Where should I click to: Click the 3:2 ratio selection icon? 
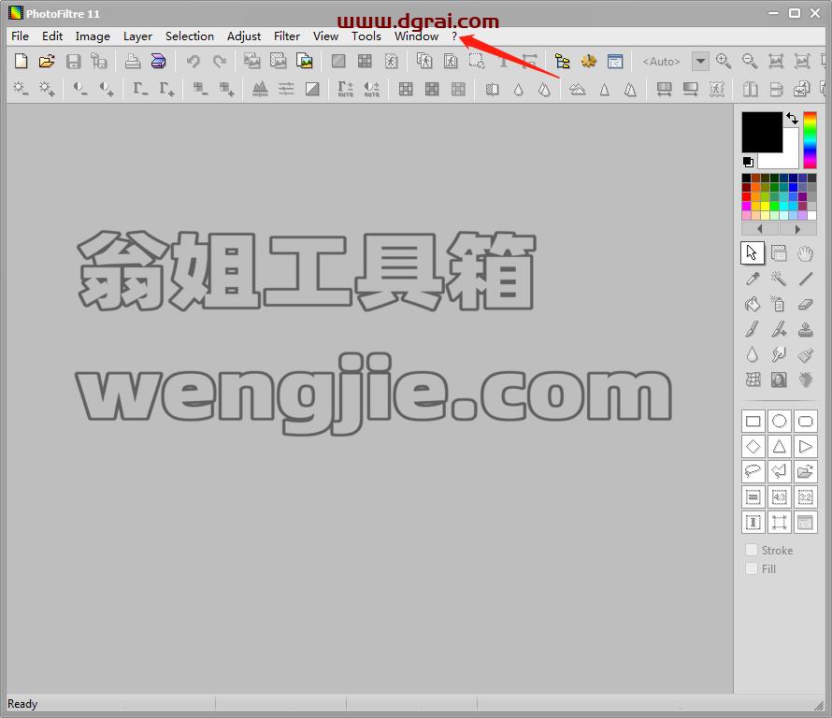[x=806, y=496]
